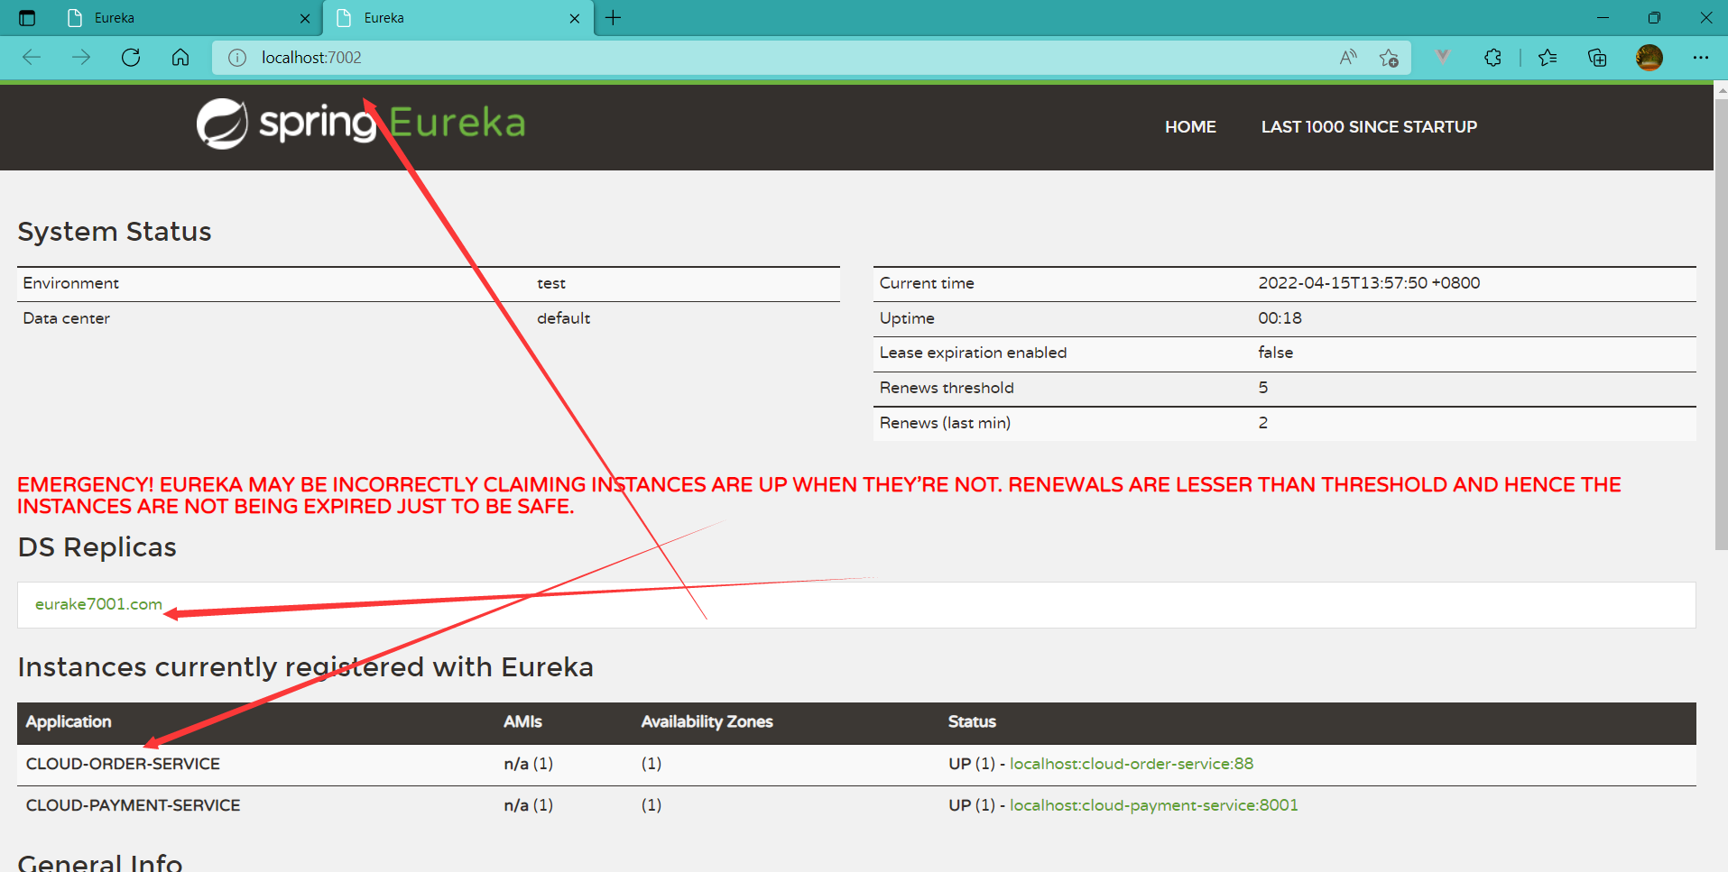The width and height of the screenshot is (1728, 872).
Task: Click the page vertical scrollbar thumb
Action: (1721, 325)
